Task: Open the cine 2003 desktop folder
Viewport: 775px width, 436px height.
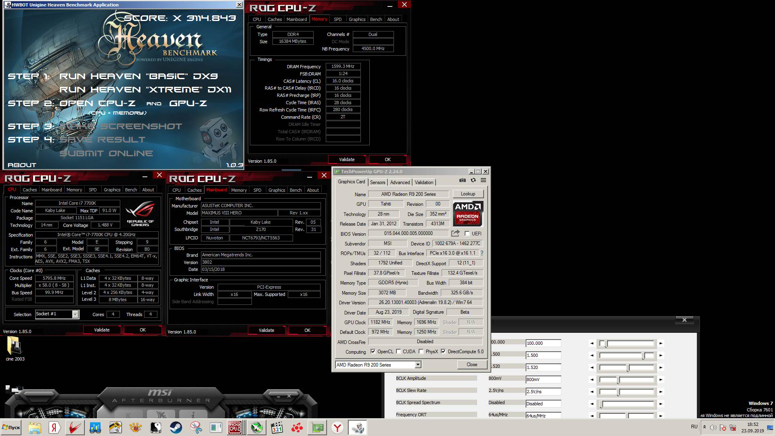Action: 15,349
